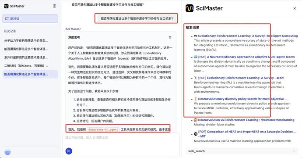Click the conversation title at top of chat
Image resolution: width=302 pixels, height=158 pixels.
tap(108, 5)
